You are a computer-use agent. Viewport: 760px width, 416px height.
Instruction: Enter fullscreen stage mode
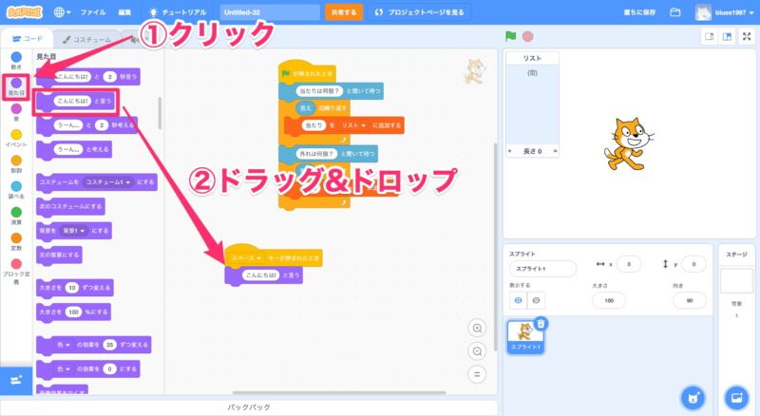coord(746,36)
